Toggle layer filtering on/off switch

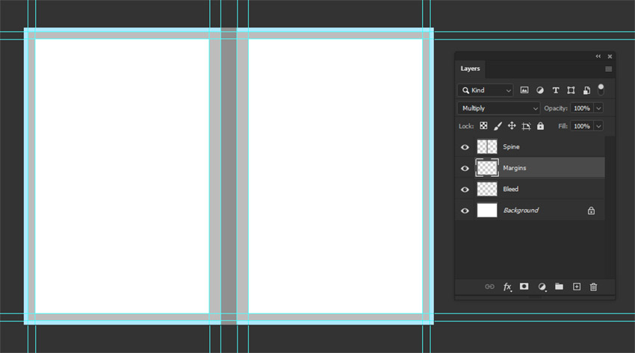[x=601, y=90]
